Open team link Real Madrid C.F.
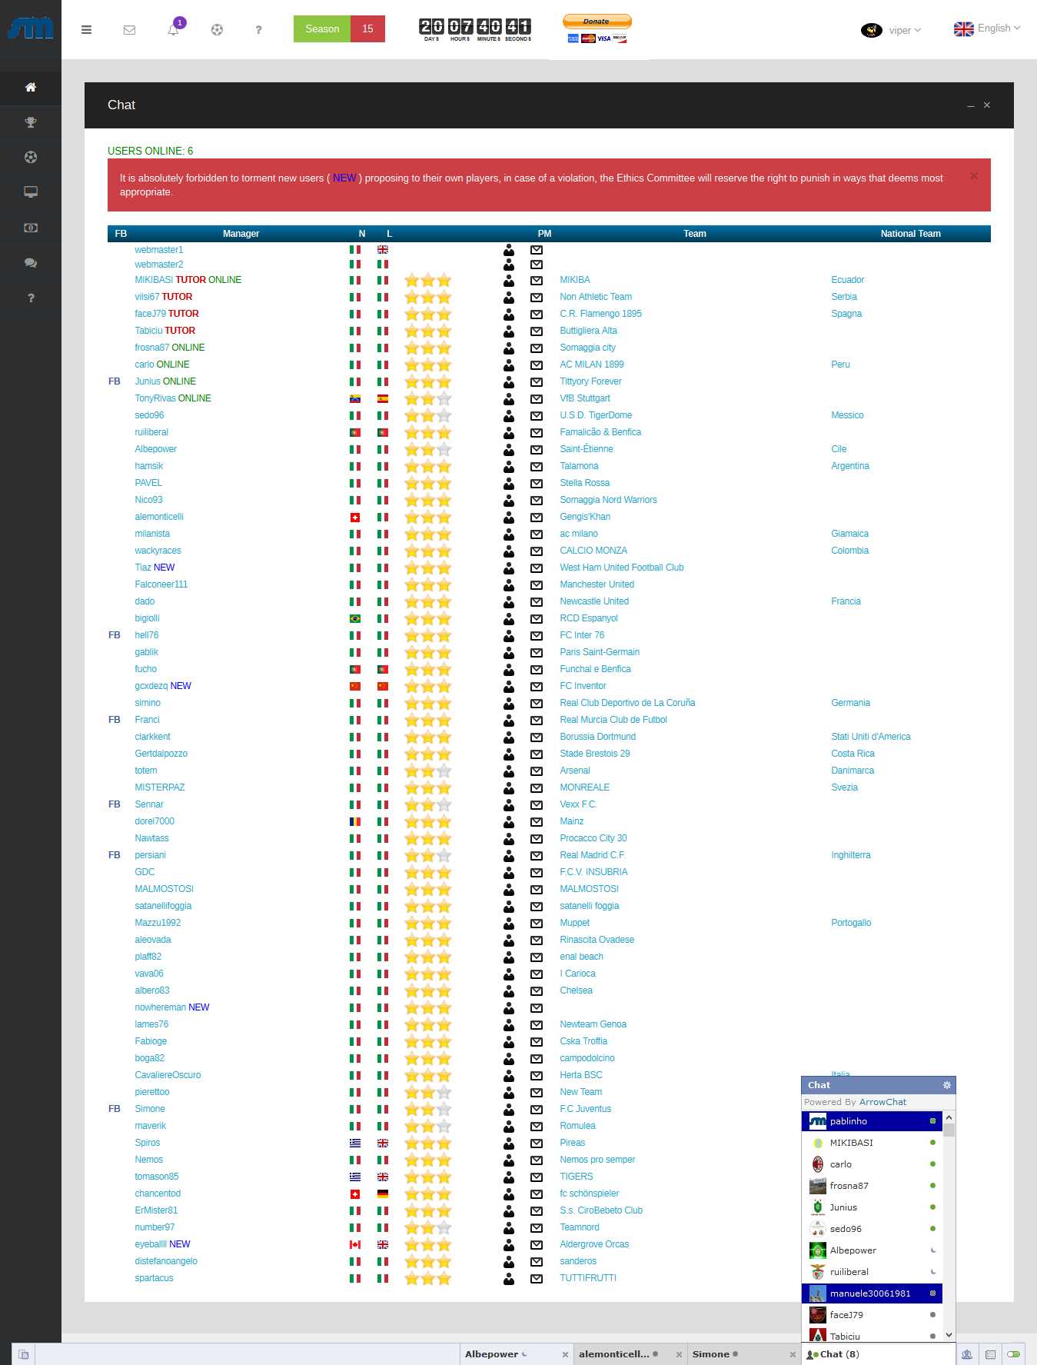The image size is (1037, 1365). [592, 855]
